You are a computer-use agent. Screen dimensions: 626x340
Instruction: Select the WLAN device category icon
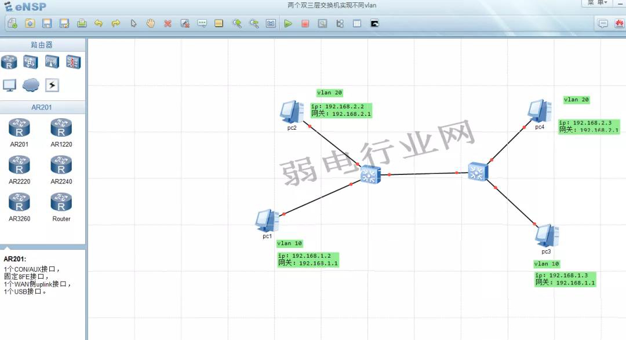[52, 62]
